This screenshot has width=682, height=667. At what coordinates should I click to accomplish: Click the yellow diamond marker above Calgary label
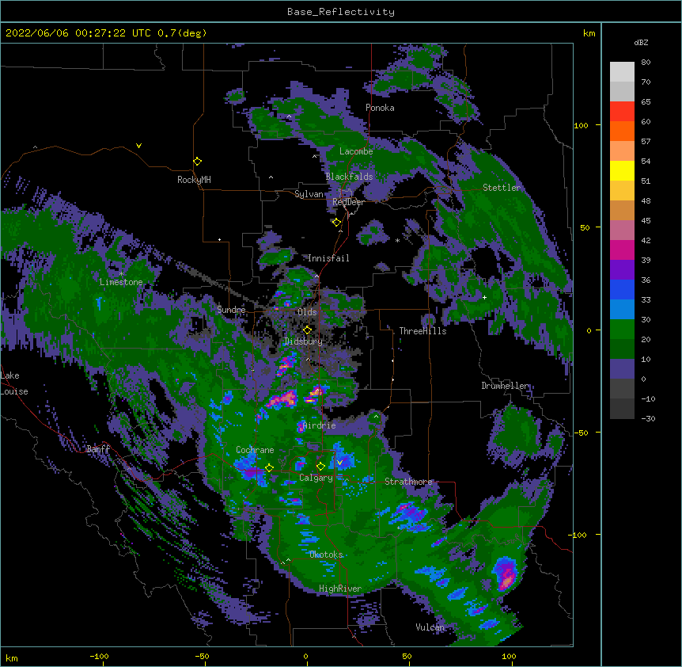pyautogui.click(x=320, y=467)
